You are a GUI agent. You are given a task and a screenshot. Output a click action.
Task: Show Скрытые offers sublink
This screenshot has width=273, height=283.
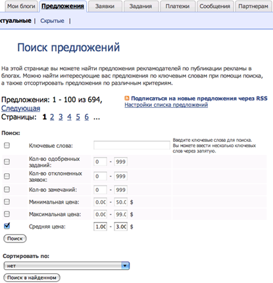pos(52,21)
